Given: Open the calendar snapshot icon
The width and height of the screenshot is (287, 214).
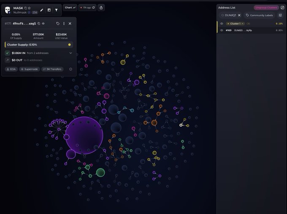Looking at the screenshot, I should [49, 10].
